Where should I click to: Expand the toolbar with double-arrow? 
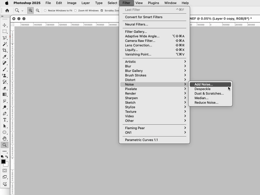tap(2, 16)
